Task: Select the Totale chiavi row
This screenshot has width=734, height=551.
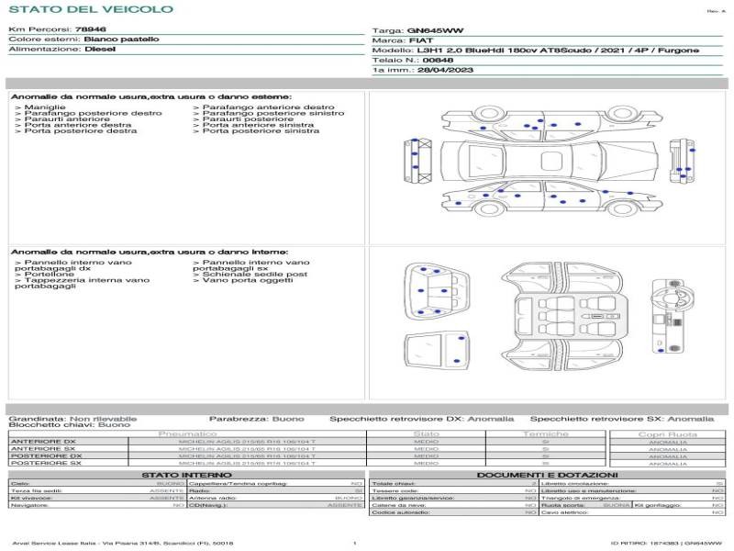Action: (x=453, y=483)
